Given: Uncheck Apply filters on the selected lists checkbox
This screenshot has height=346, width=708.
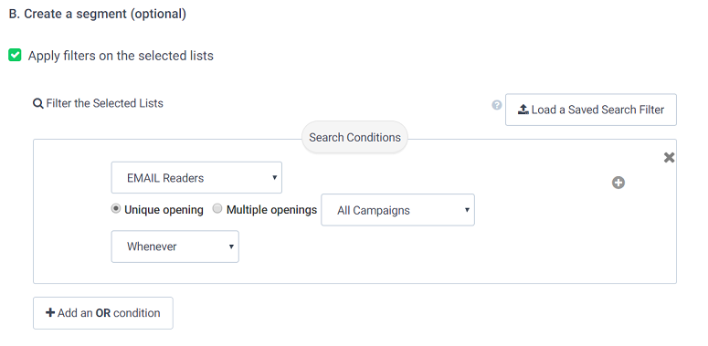Looking at the screenshot, I should point(15,56).
